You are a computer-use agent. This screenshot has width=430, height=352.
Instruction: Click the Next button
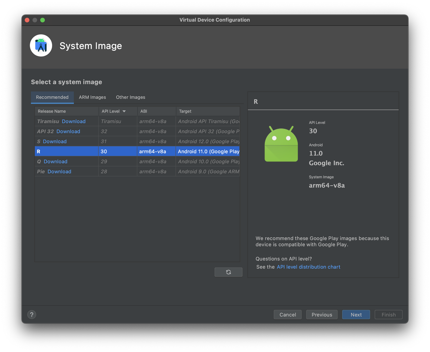356,315
